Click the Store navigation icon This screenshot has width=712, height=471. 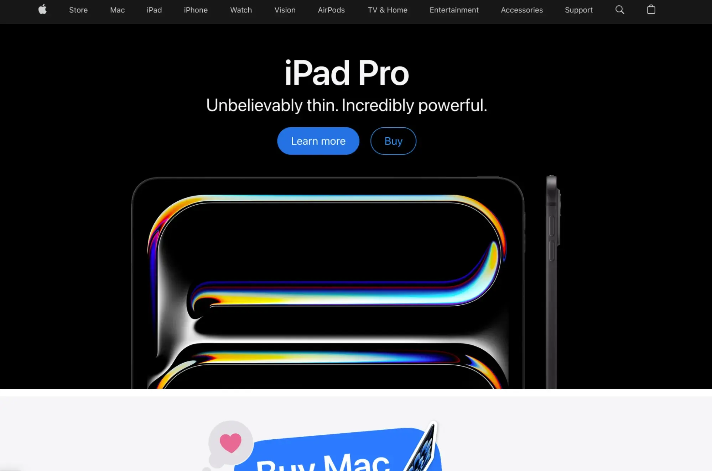pos(78,10)
